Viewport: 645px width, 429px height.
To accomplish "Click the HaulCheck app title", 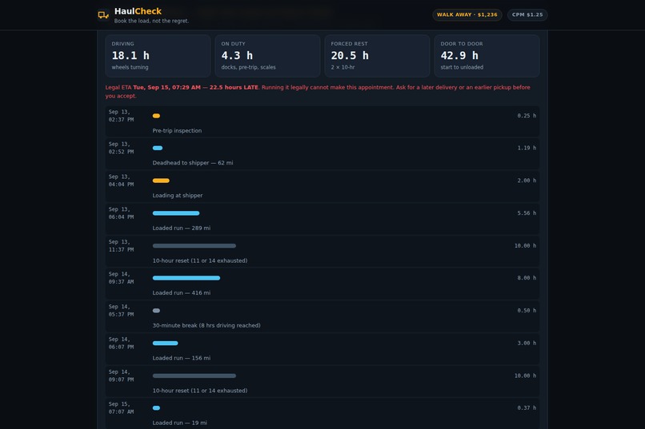I will pyautogui.click(x=138, y=11).
